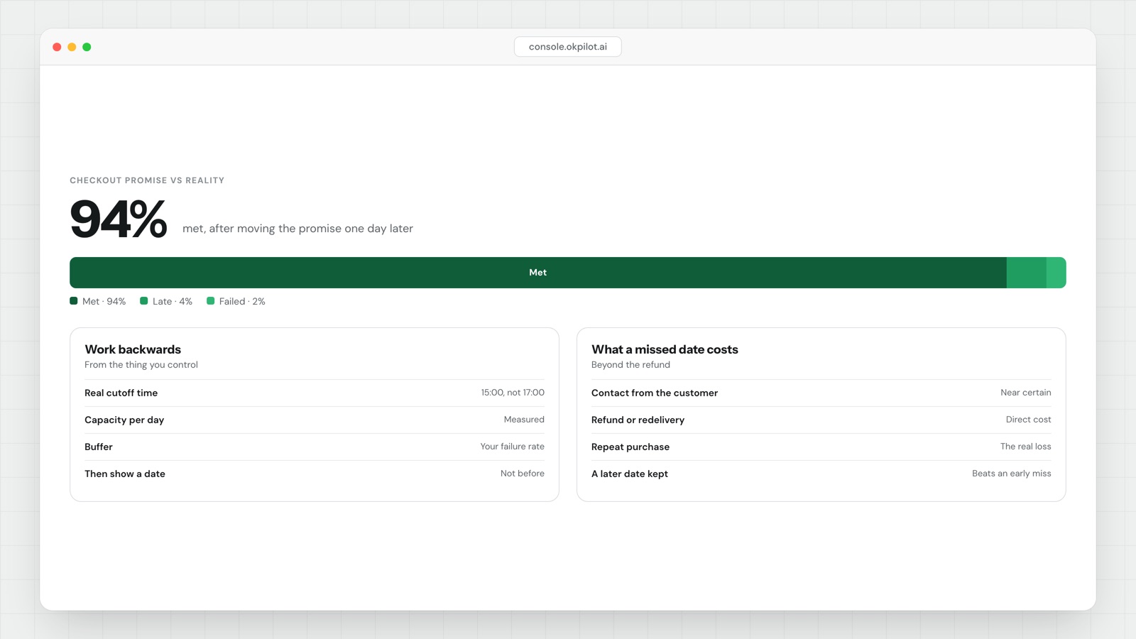
Task: Click the red close window button
Action: (57, 47)
